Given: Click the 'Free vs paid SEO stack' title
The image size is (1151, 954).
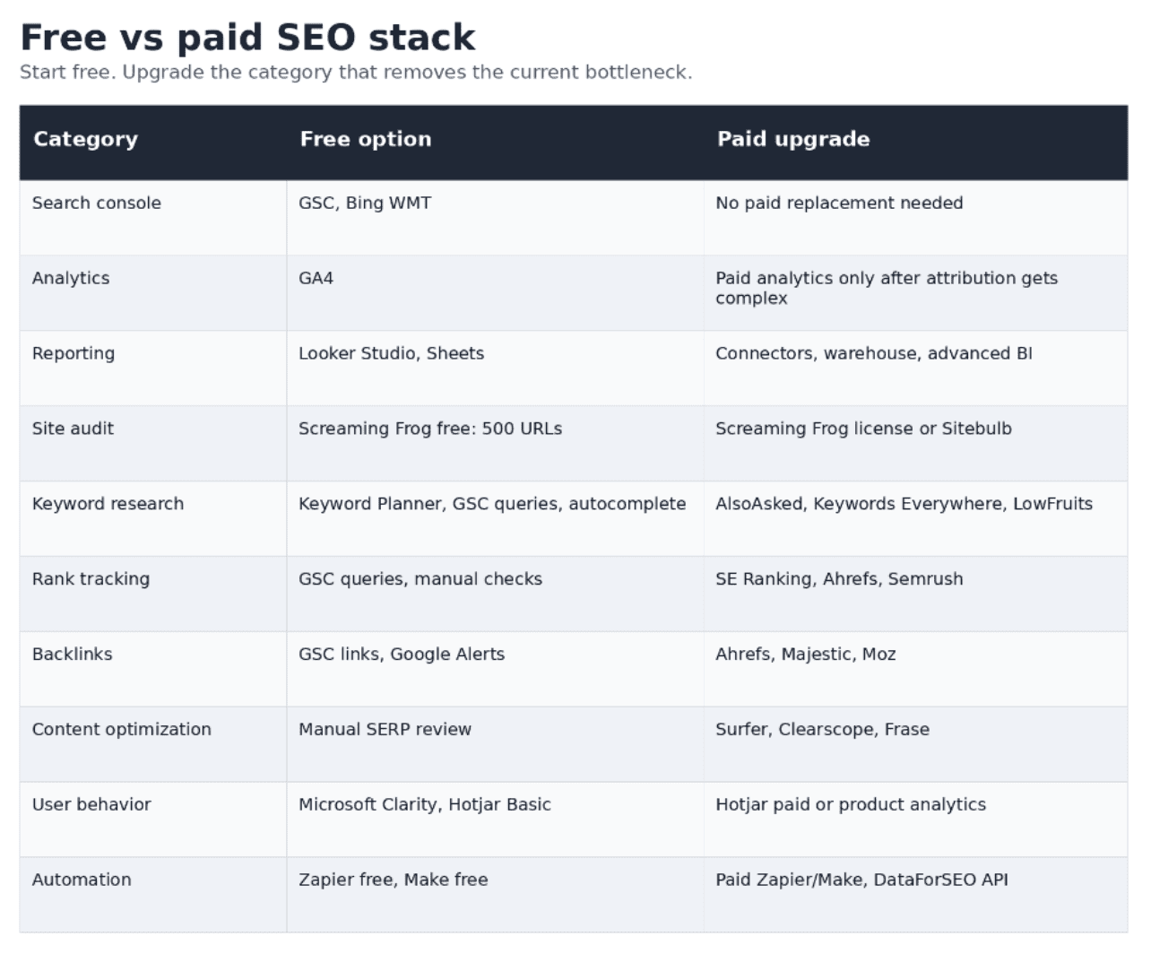Looking at the screenshot, I should pos(247,38).
